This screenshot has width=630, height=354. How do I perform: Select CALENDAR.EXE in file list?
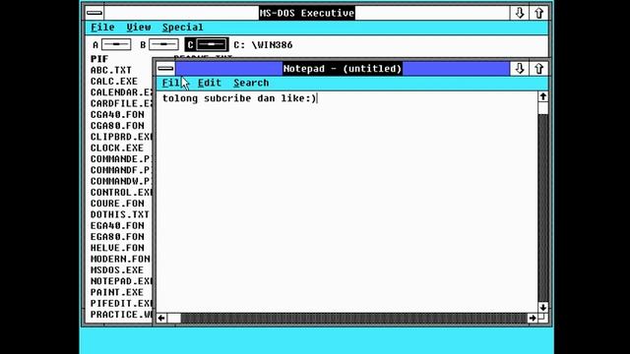pos(121,92)
